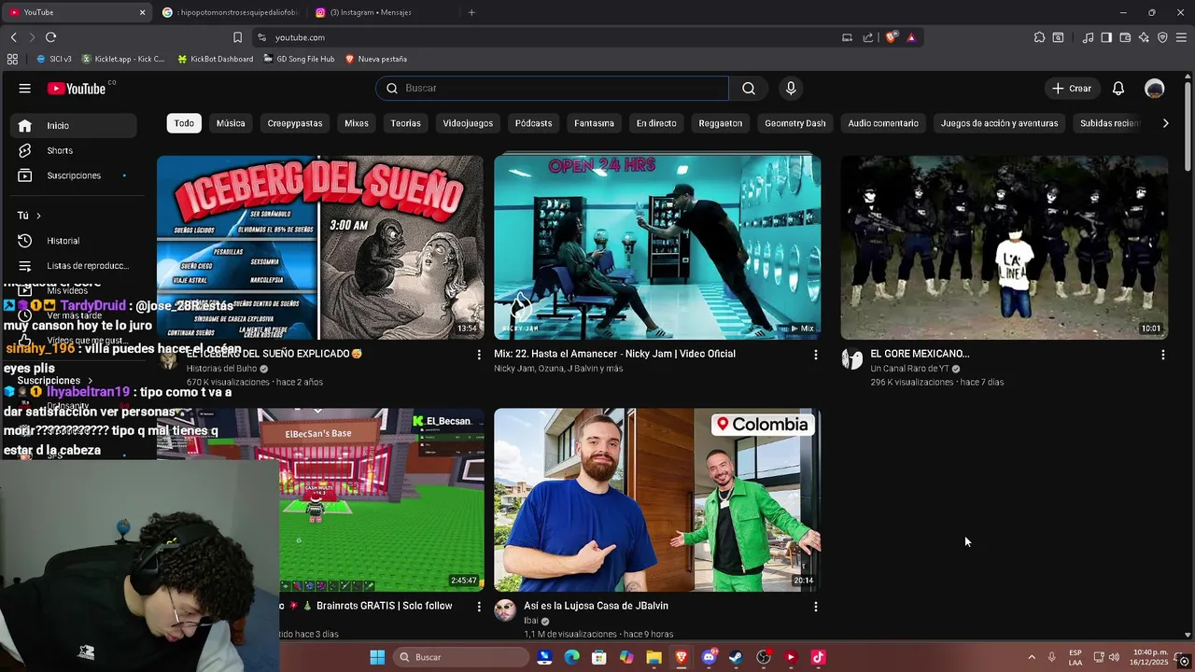Open Historial in the sidebar

point(74,241)
